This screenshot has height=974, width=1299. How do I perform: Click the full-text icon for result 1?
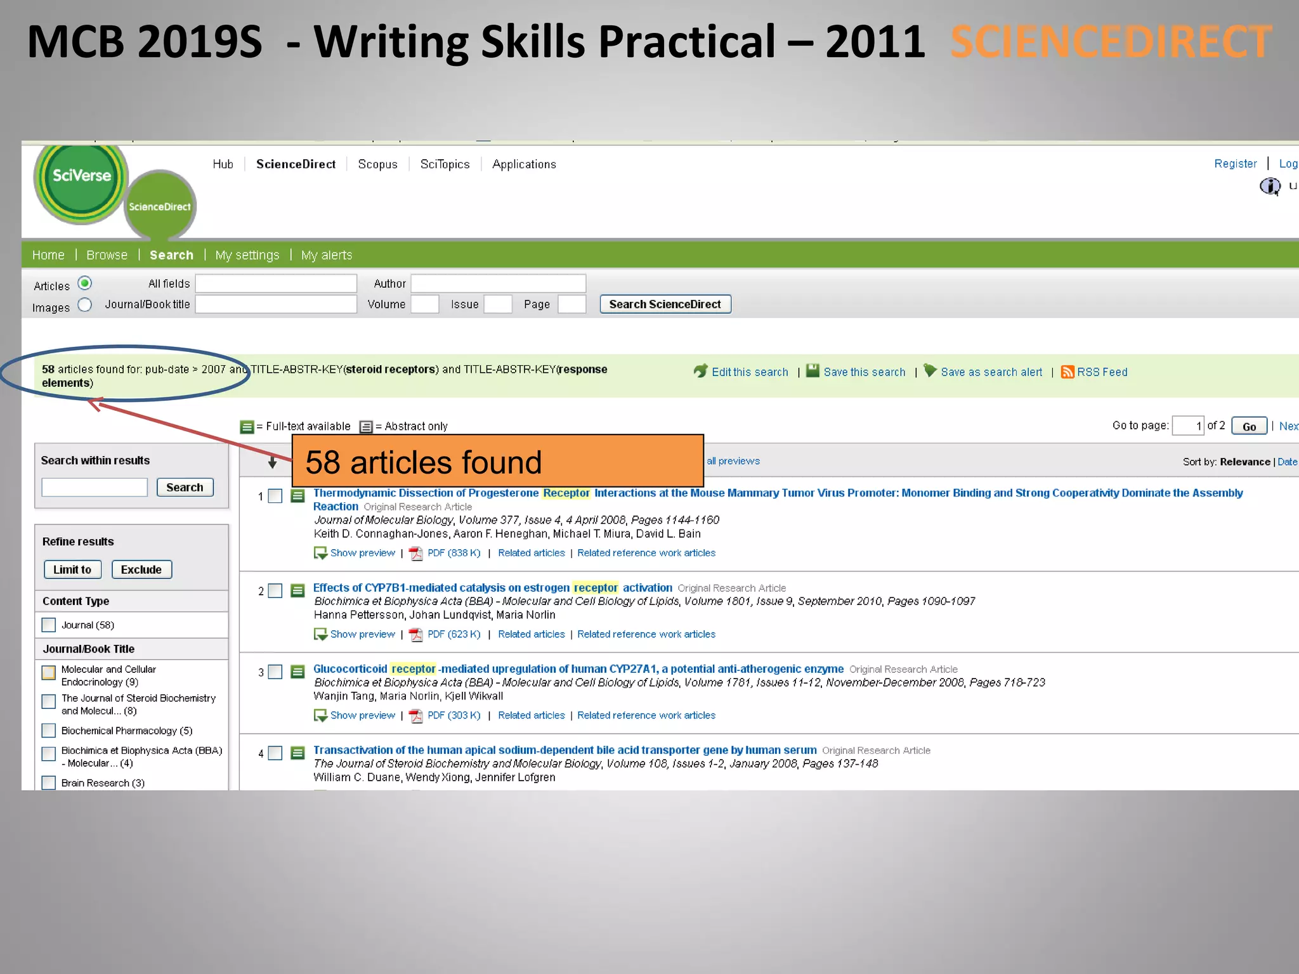297,496
